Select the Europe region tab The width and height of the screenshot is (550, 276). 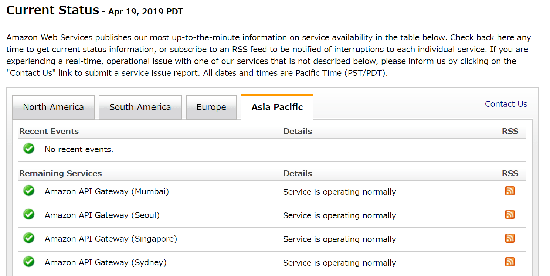click(x=211, y=107)
